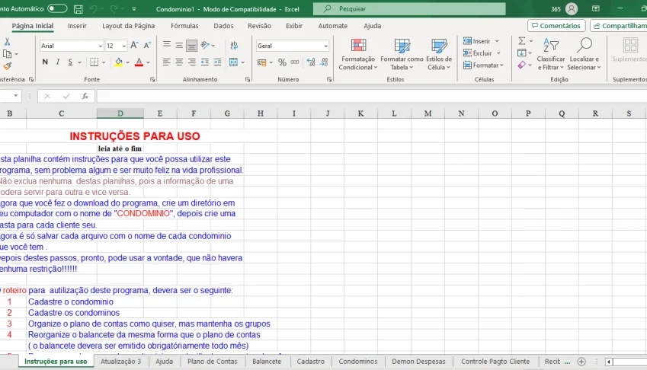Open the Layout da Página tab
Screen dimensions: 647x370
click(128, 26)
